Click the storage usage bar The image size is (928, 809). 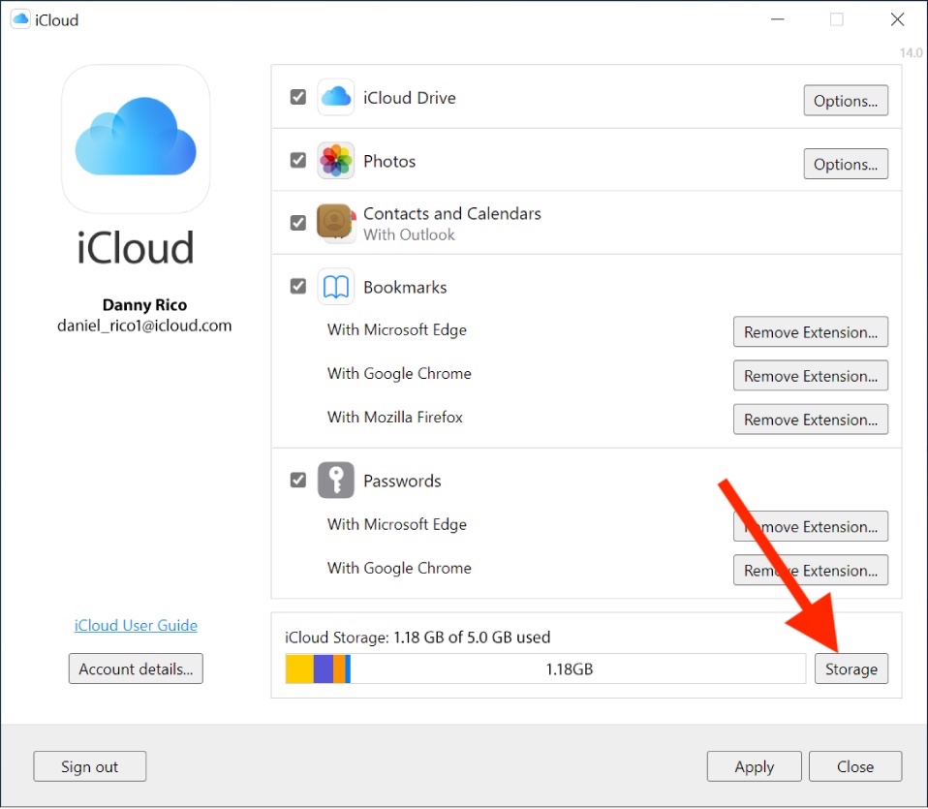542,669
